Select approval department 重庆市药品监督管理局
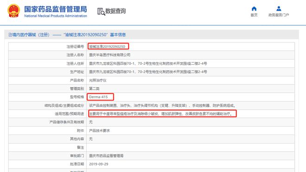This screenshot has height=172, width=306. pos(106,156)
